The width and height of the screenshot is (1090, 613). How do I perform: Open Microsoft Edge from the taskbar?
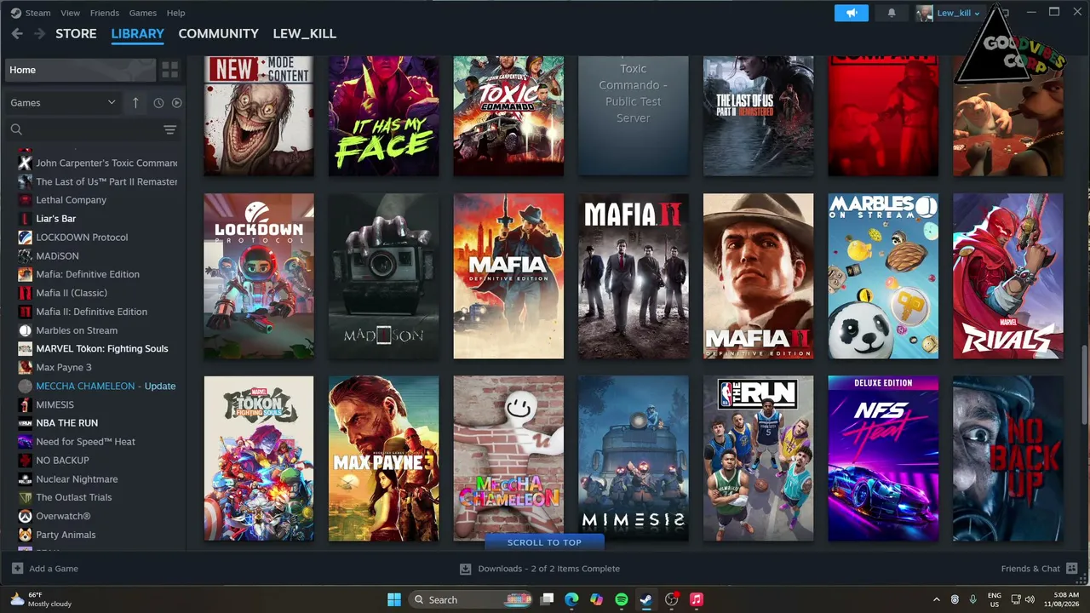point(571,599)
